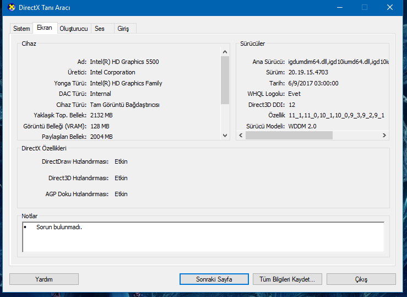
Task: Open the Oluşturucu tab
Action: [x=74, y=29]
